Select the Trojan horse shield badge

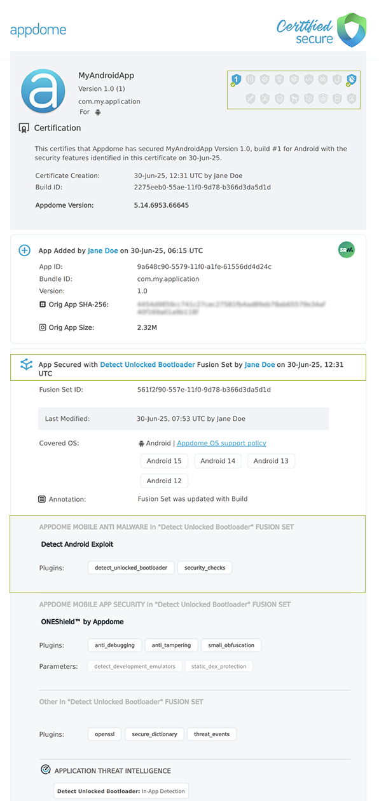pyautogui.click(x=293, y=98)
